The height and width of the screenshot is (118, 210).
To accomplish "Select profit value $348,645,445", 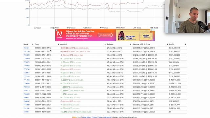I will pyautogui.click(x=175, y=48).
